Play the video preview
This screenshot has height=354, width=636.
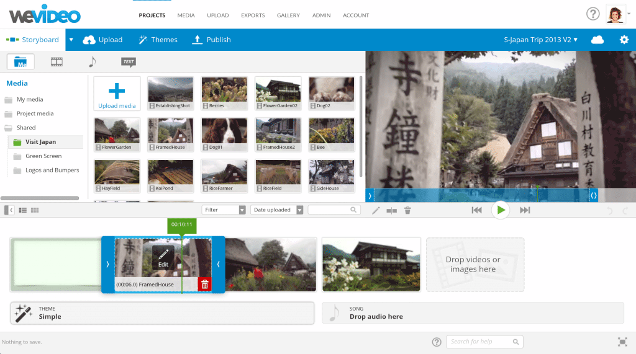501,210
